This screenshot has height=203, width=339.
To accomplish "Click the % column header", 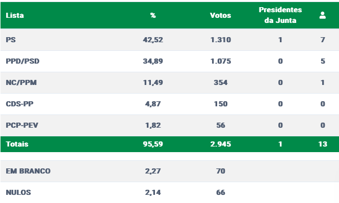I will click(x=153, y=15).
